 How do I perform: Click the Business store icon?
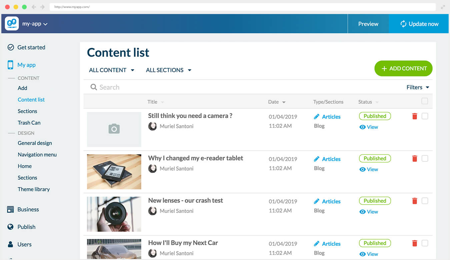click(11, 209)
